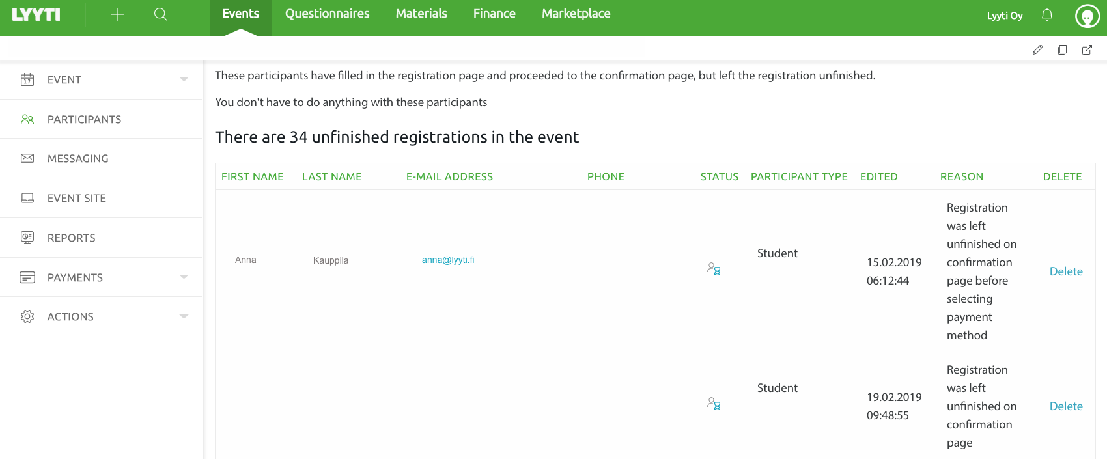This screenshot has width=1107, height=459.
Task: Click the Lyyti Oy account name
Action: point(1005,16)
